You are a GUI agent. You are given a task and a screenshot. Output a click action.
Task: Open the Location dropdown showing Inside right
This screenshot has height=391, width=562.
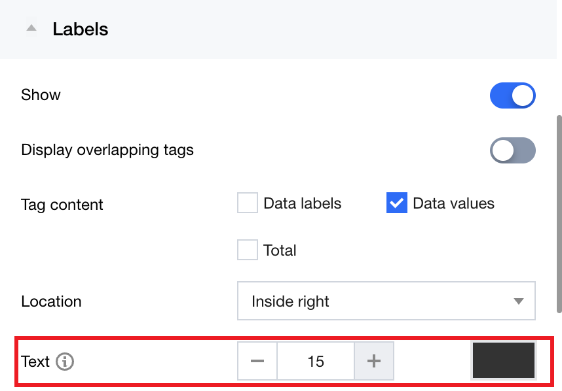pyautogui.click(x=385, y=301)
